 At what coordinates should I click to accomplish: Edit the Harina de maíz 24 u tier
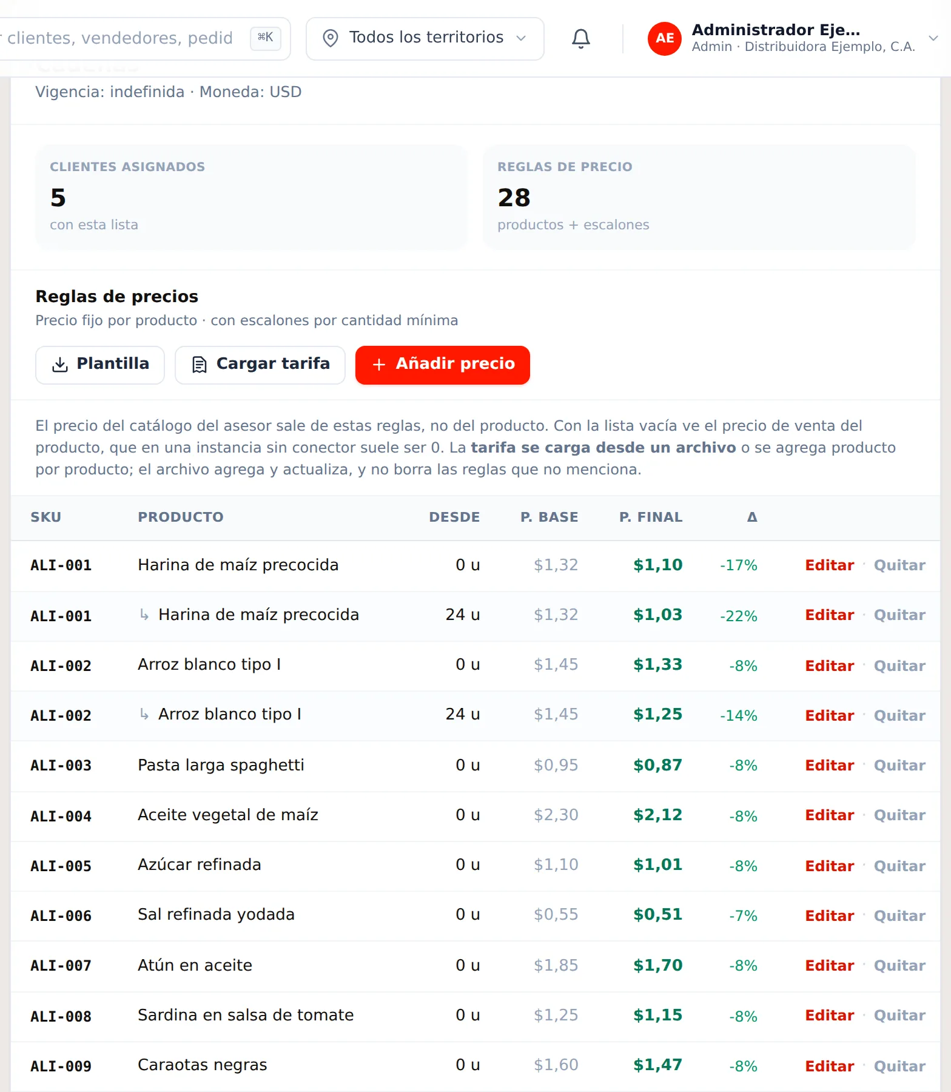tap(829, 615)
